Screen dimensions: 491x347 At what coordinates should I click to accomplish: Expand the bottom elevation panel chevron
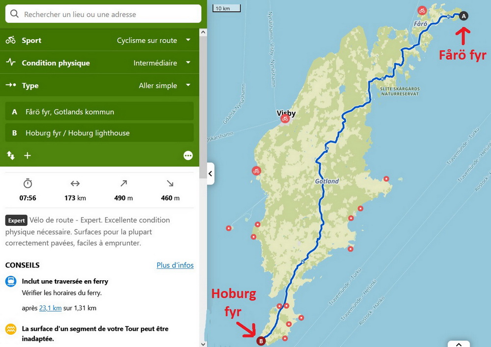point(459,344)
